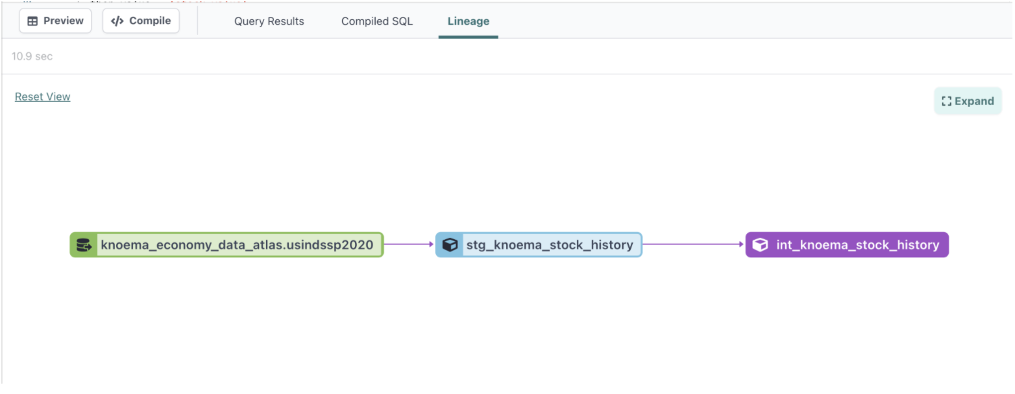Click the 10.9 sec runtime text

[x=32, y=56]
